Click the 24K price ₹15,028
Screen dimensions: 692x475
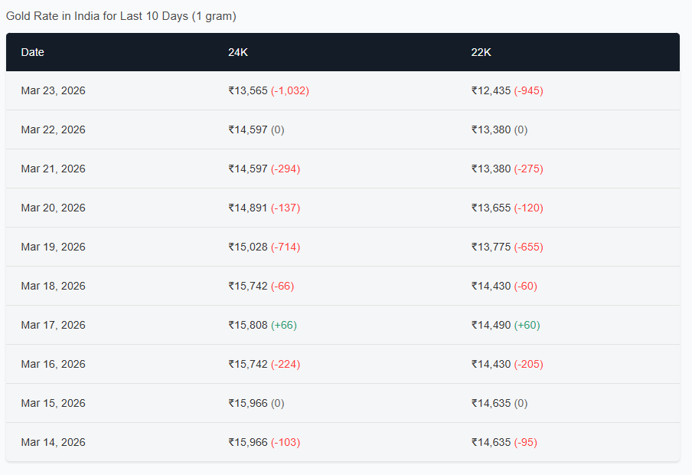coord(248,247)
